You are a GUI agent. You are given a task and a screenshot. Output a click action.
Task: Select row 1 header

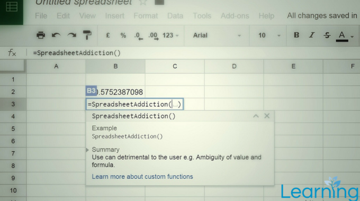tap(13, 80)
